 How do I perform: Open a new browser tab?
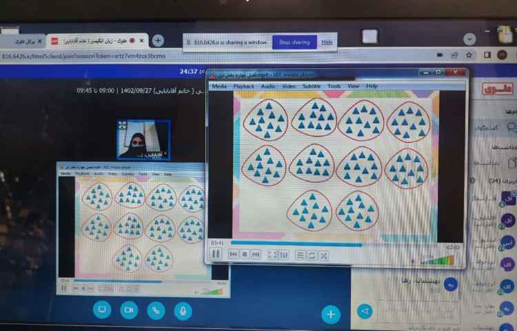pos(158,41)
